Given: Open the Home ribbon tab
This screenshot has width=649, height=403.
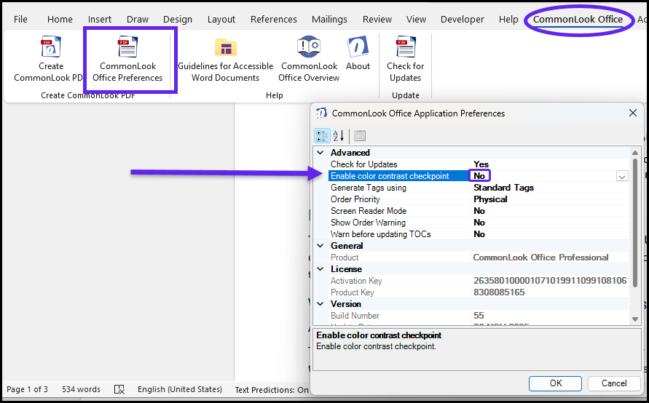Looking at the screenshot, I should (x=60, y=20).
